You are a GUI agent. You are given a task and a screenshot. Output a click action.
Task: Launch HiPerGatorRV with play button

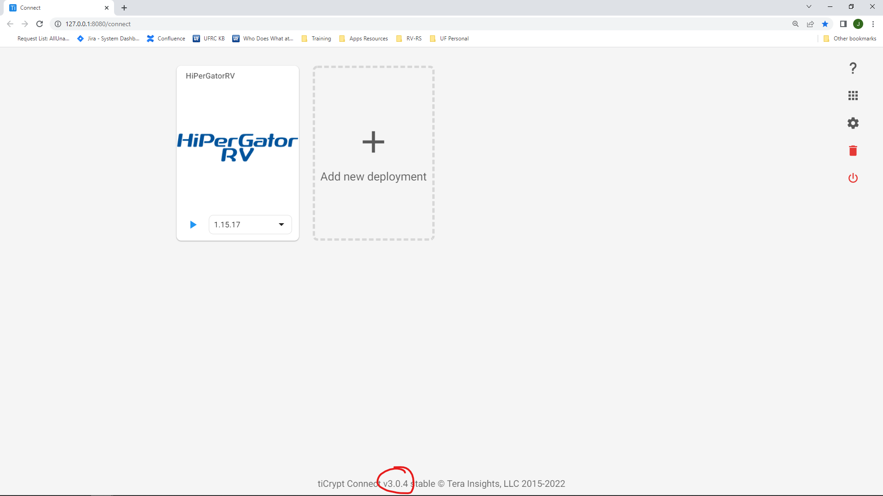tap(193, 225)
